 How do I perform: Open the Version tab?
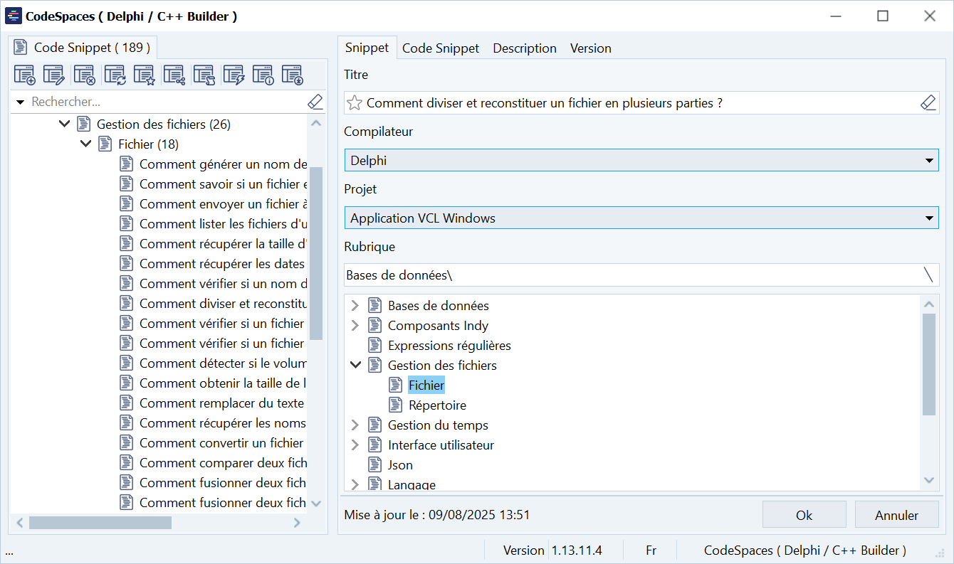tap(590, 48)
